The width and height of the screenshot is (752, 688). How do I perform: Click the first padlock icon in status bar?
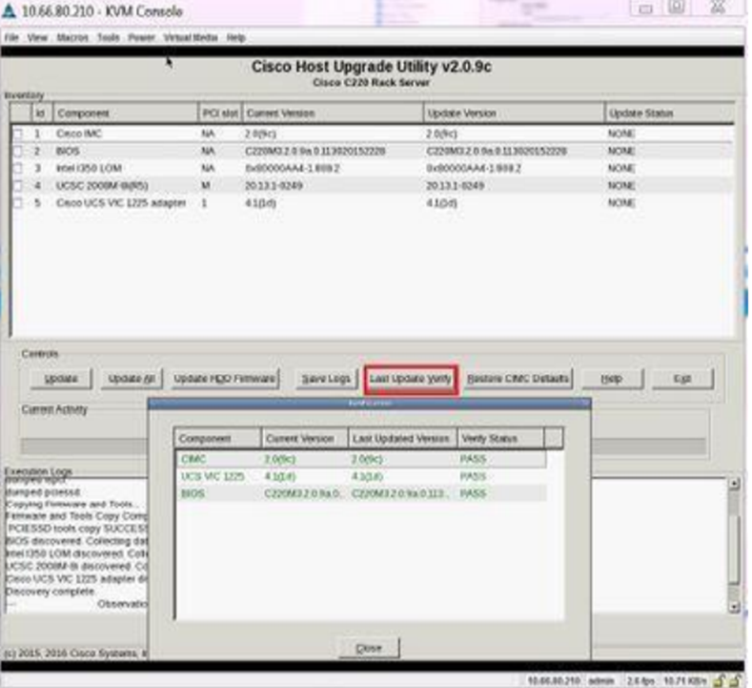(721, 679)
